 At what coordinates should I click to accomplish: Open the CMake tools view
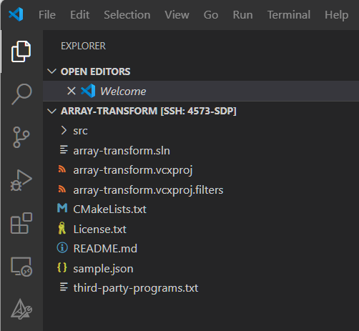click(x=21, y=310)
